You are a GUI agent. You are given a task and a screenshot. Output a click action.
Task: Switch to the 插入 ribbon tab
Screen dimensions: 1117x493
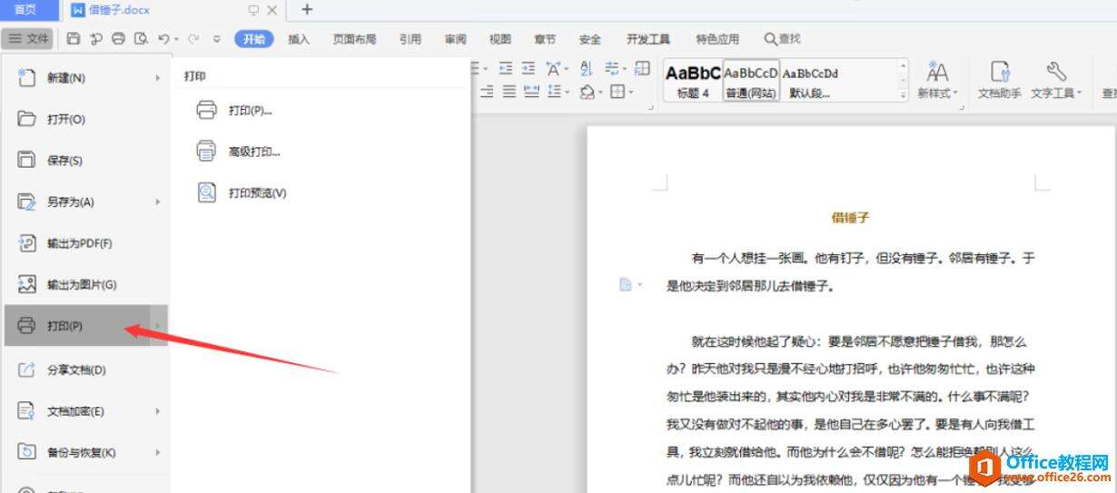(299, 39)
